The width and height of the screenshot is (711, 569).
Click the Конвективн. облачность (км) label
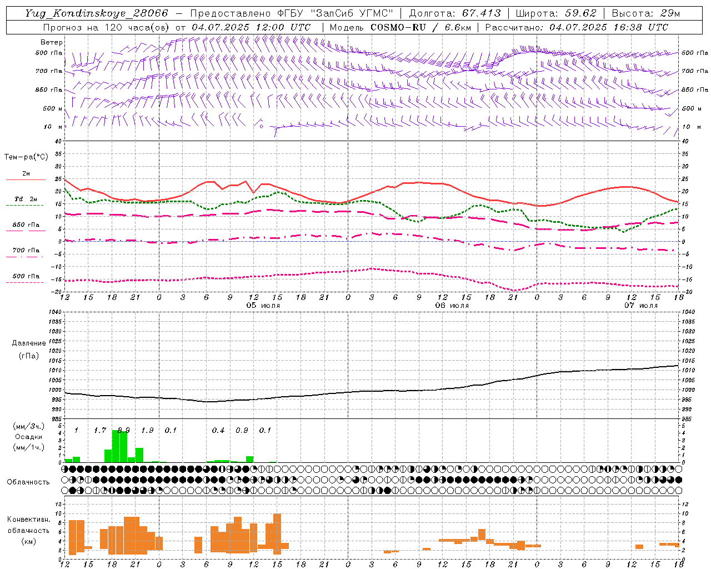click(28, 531)
